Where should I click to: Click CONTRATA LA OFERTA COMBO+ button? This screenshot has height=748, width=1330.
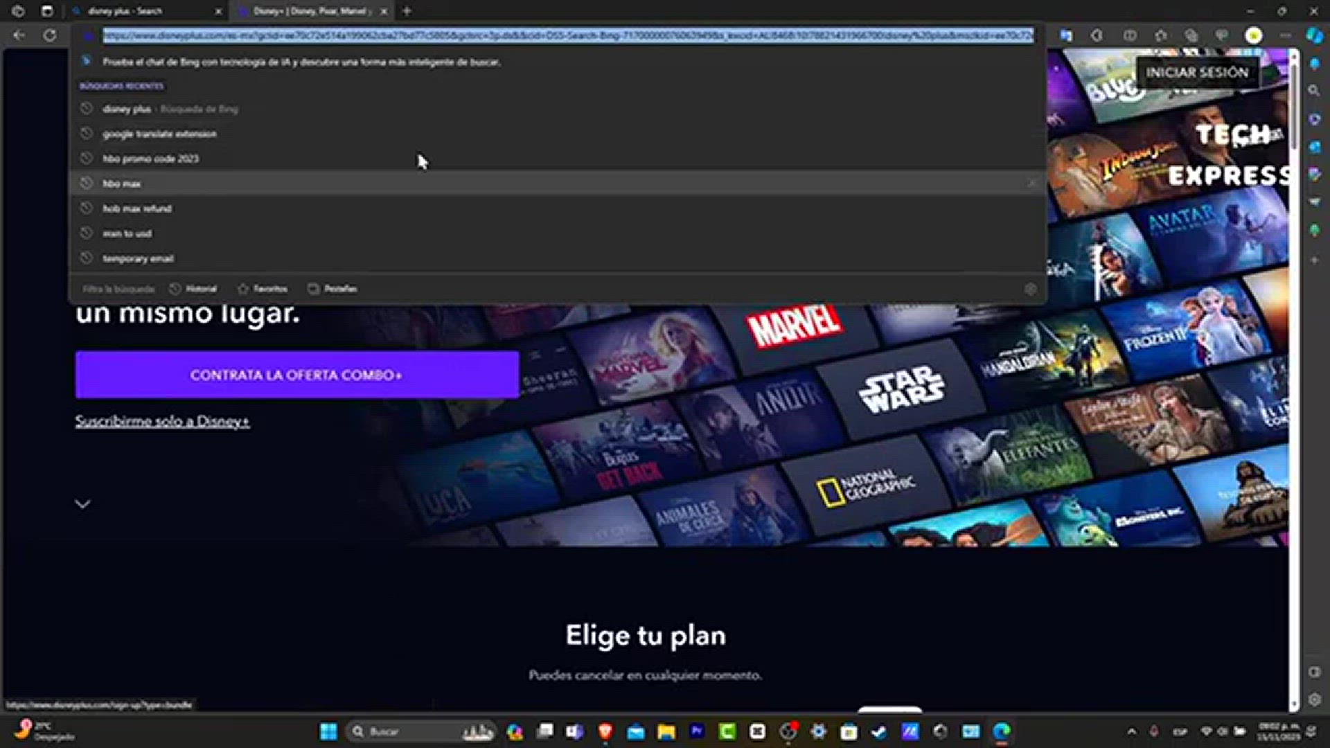(x=296, y=375)
